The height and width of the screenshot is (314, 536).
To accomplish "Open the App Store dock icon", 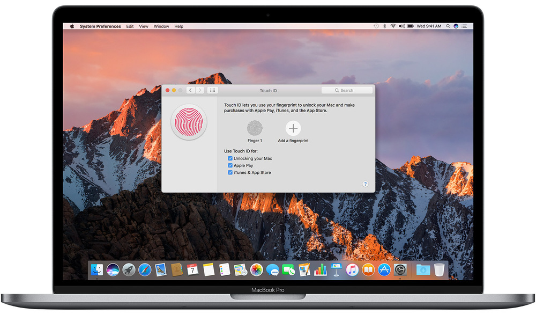I will [x=384, y=269].
